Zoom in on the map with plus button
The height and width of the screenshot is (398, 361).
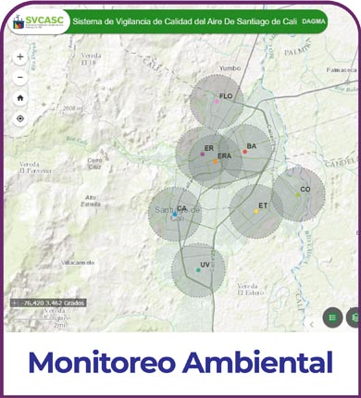[x=20, y=56]
